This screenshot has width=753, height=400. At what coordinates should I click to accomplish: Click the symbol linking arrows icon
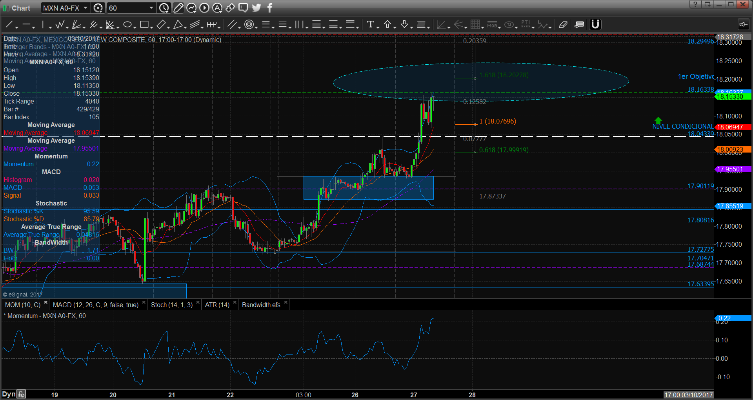click(x=230, y=8)
